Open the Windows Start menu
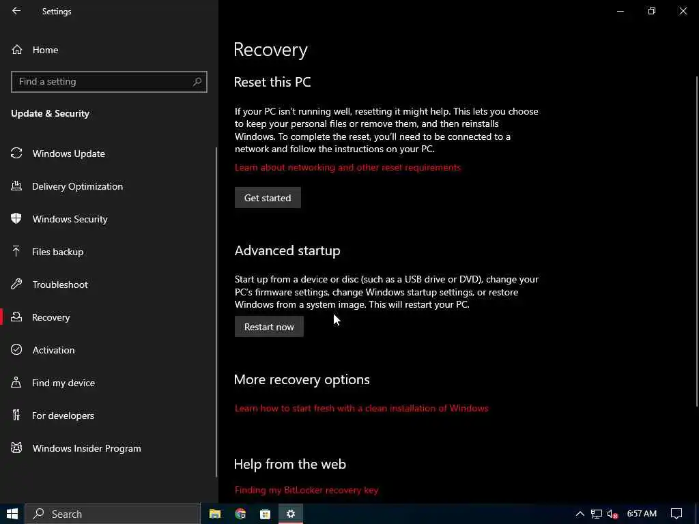 [x=12, y=514]
